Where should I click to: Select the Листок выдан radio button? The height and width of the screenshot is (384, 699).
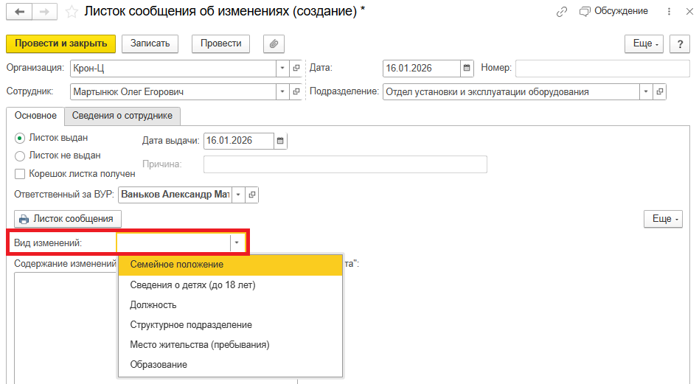20,138
